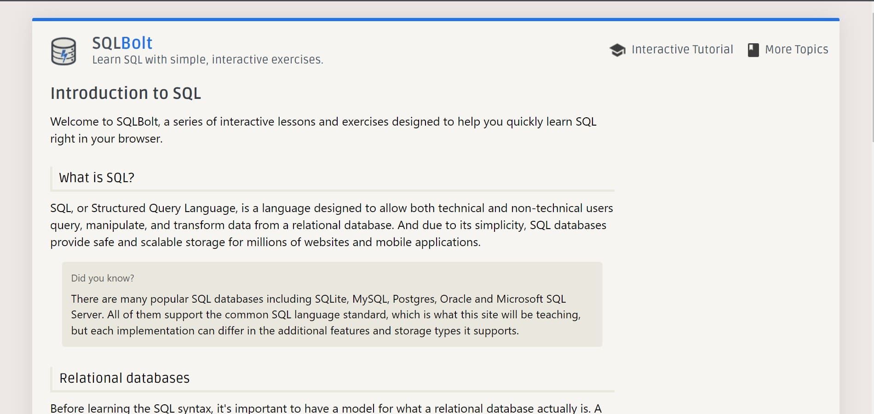Click the SQLBolt site title text
Image resolution: width=874 pixels, height=414 pixels.
(122, 43)
